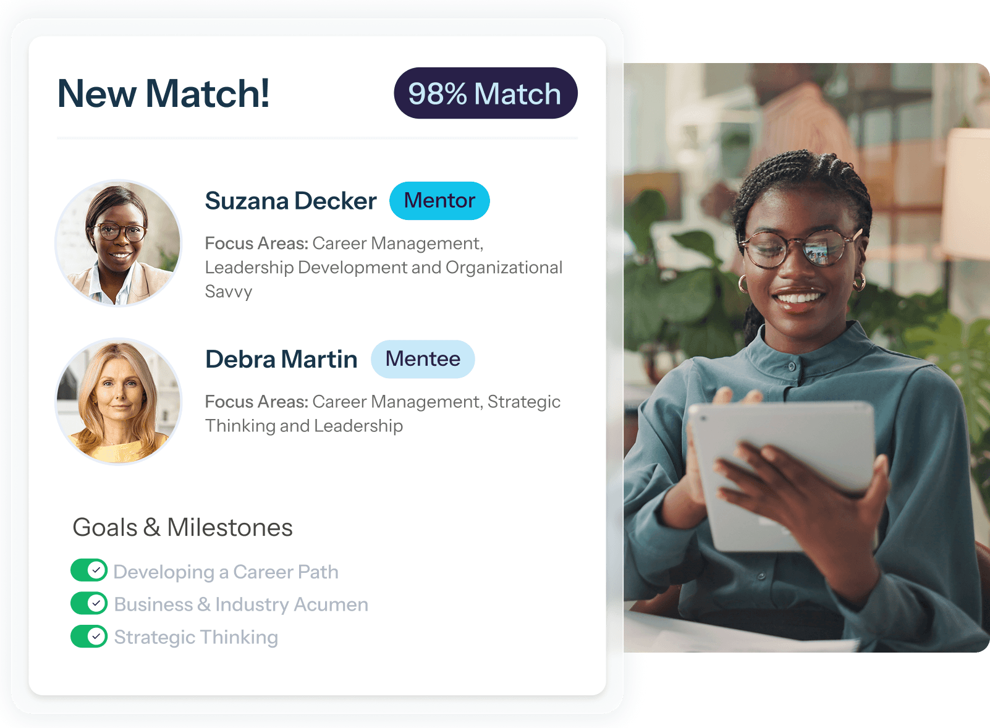Click the Suzana Decker name
The width and height of the screenshot is (990, 728).
pyautogui.click(x=290, y=201)
